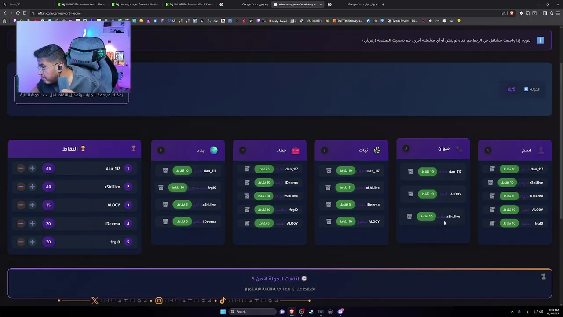The height and width of the screenshot is (317, 563).
Task: Delete zShLlive's answer in the حيوان column
Action: click(x=409, y=217)
